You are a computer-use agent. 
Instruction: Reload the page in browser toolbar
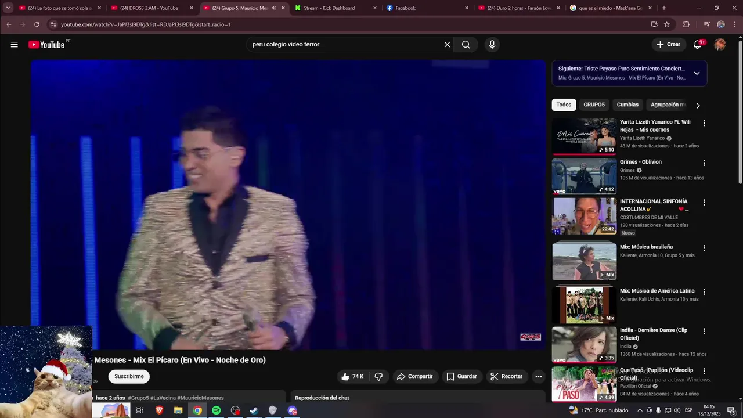[x=37, y=24]
